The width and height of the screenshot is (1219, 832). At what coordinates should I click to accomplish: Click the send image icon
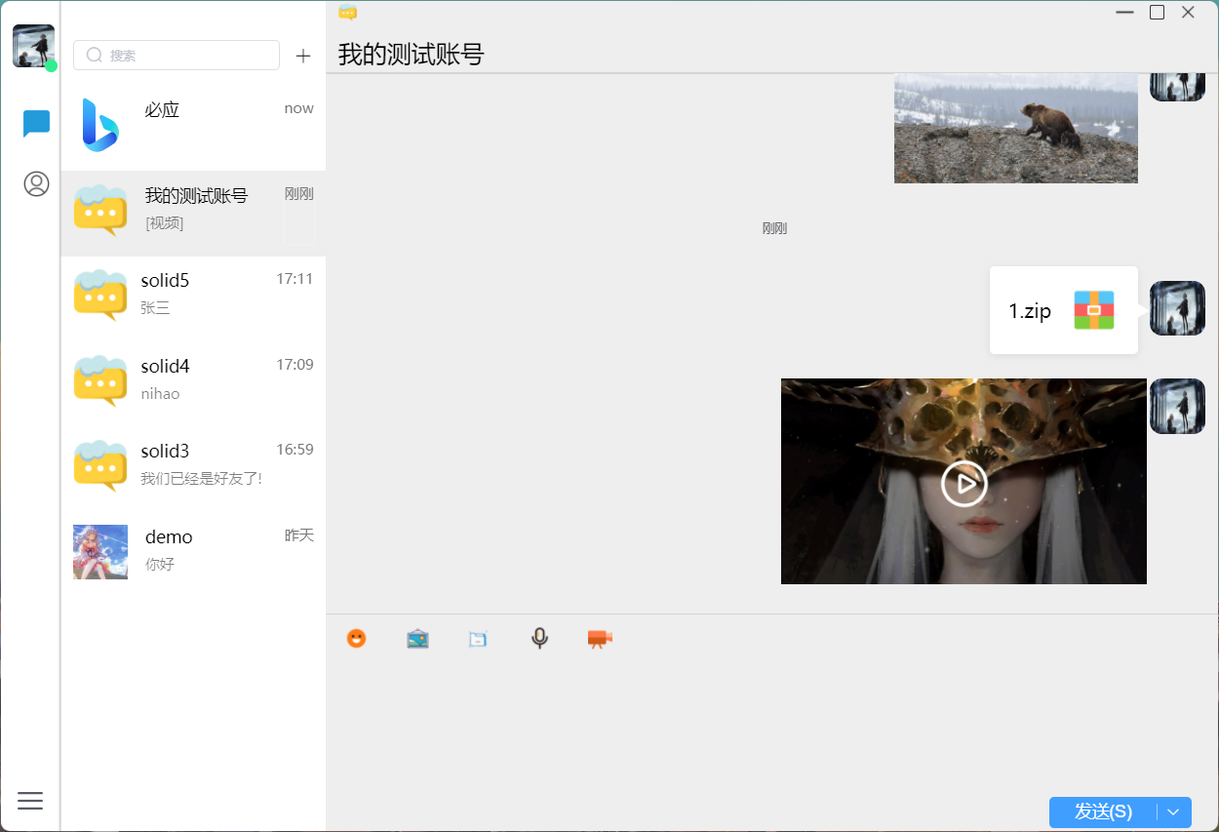(x=417, y=639)
